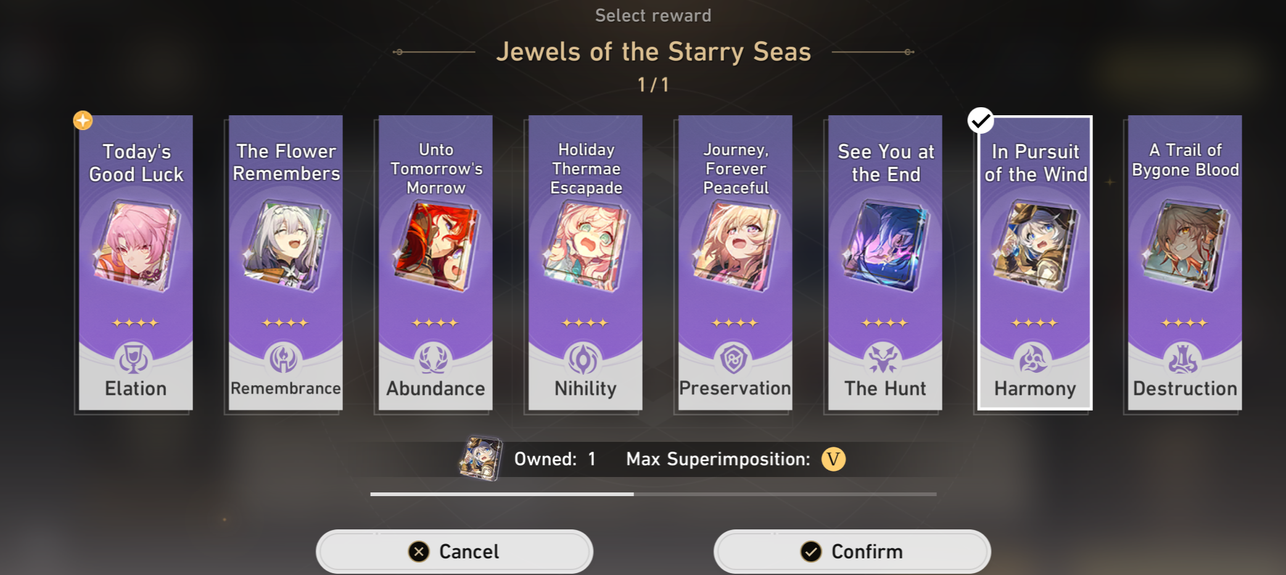Select the Remembrance path icon

pyautogui.click(x=284, y=359)
